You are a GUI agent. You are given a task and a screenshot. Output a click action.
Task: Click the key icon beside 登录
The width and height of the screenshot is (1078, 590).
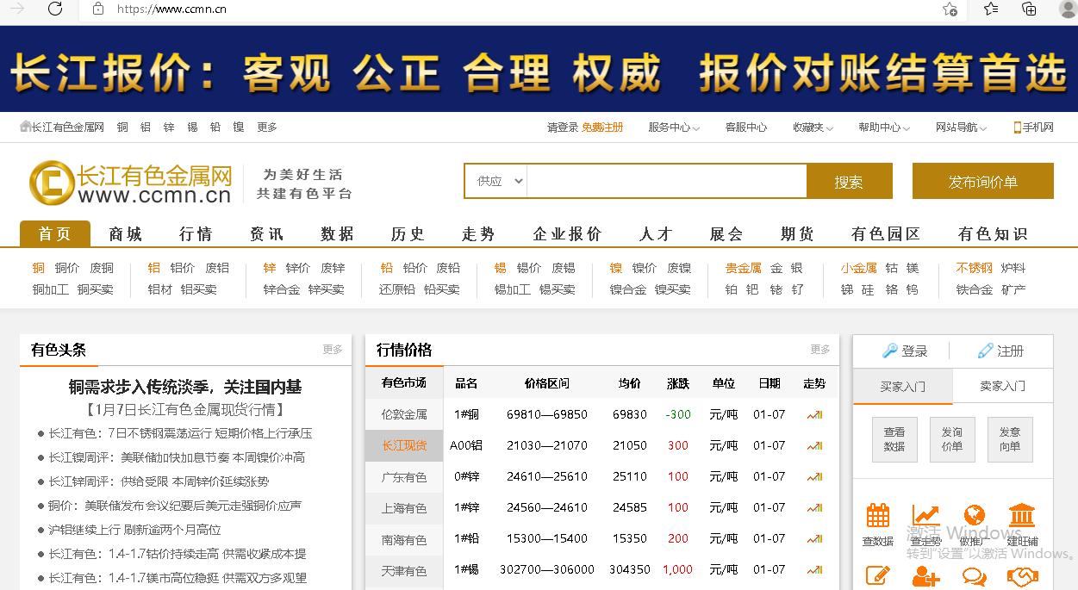(x=890, y=351)
